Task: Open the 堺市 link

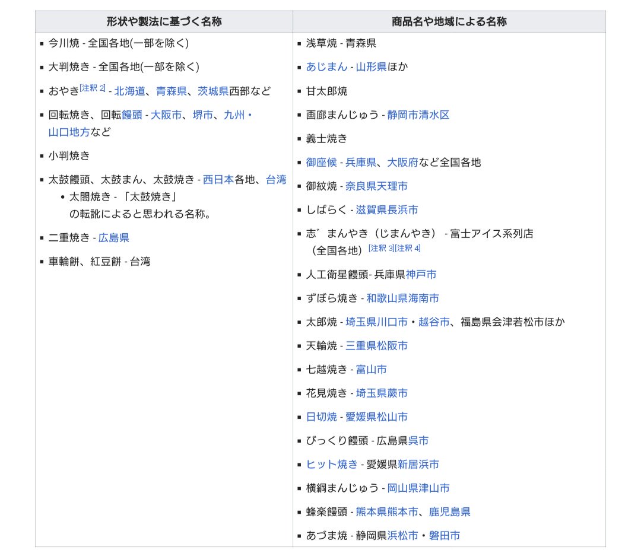Action: (202, 115)
